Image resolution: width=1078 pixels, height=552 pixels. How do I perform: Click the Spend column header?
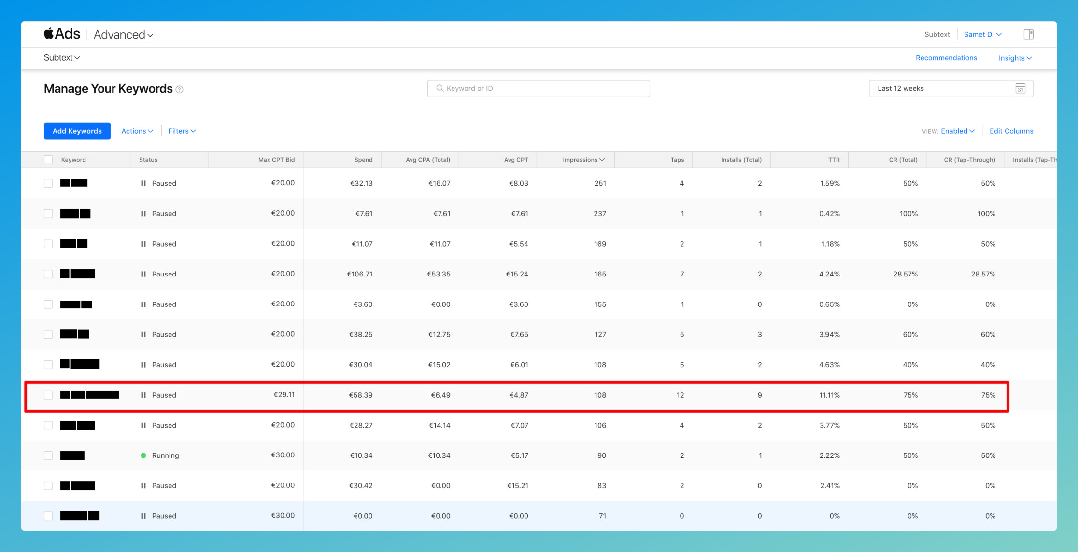[x=363, y=160]
